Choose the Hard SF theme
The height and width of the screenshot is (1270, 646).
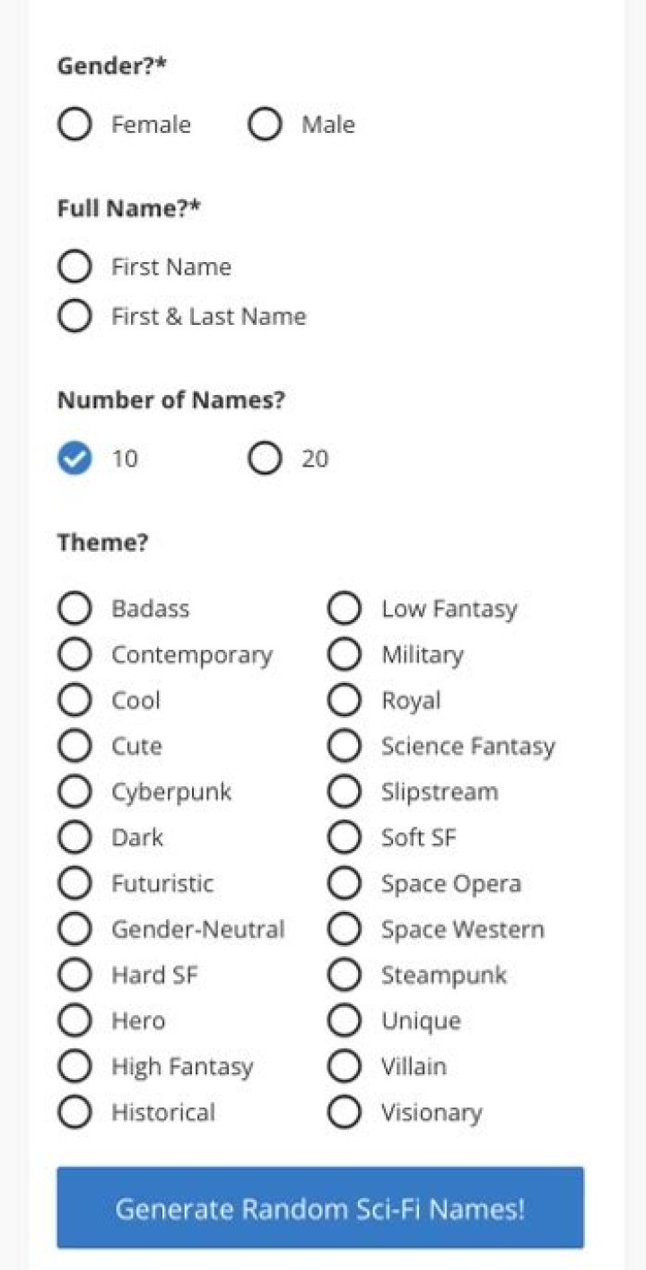(74, 975)
